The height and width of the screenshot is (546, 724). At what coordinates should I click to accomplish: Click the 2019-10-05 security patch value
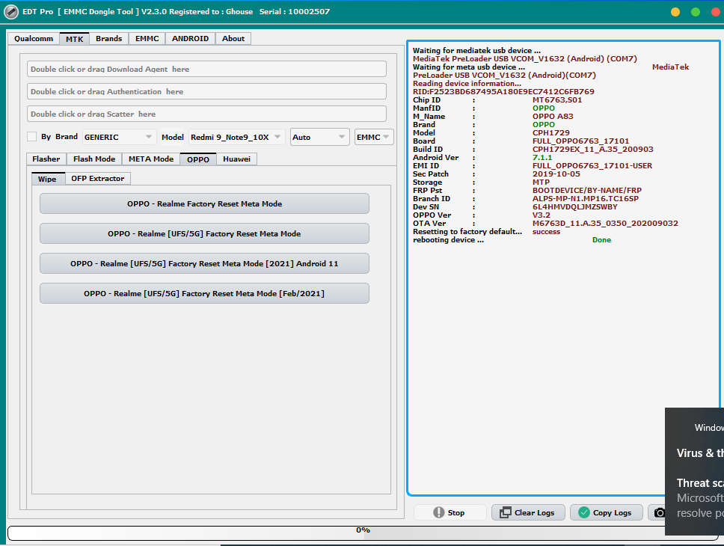click(556, 174)
